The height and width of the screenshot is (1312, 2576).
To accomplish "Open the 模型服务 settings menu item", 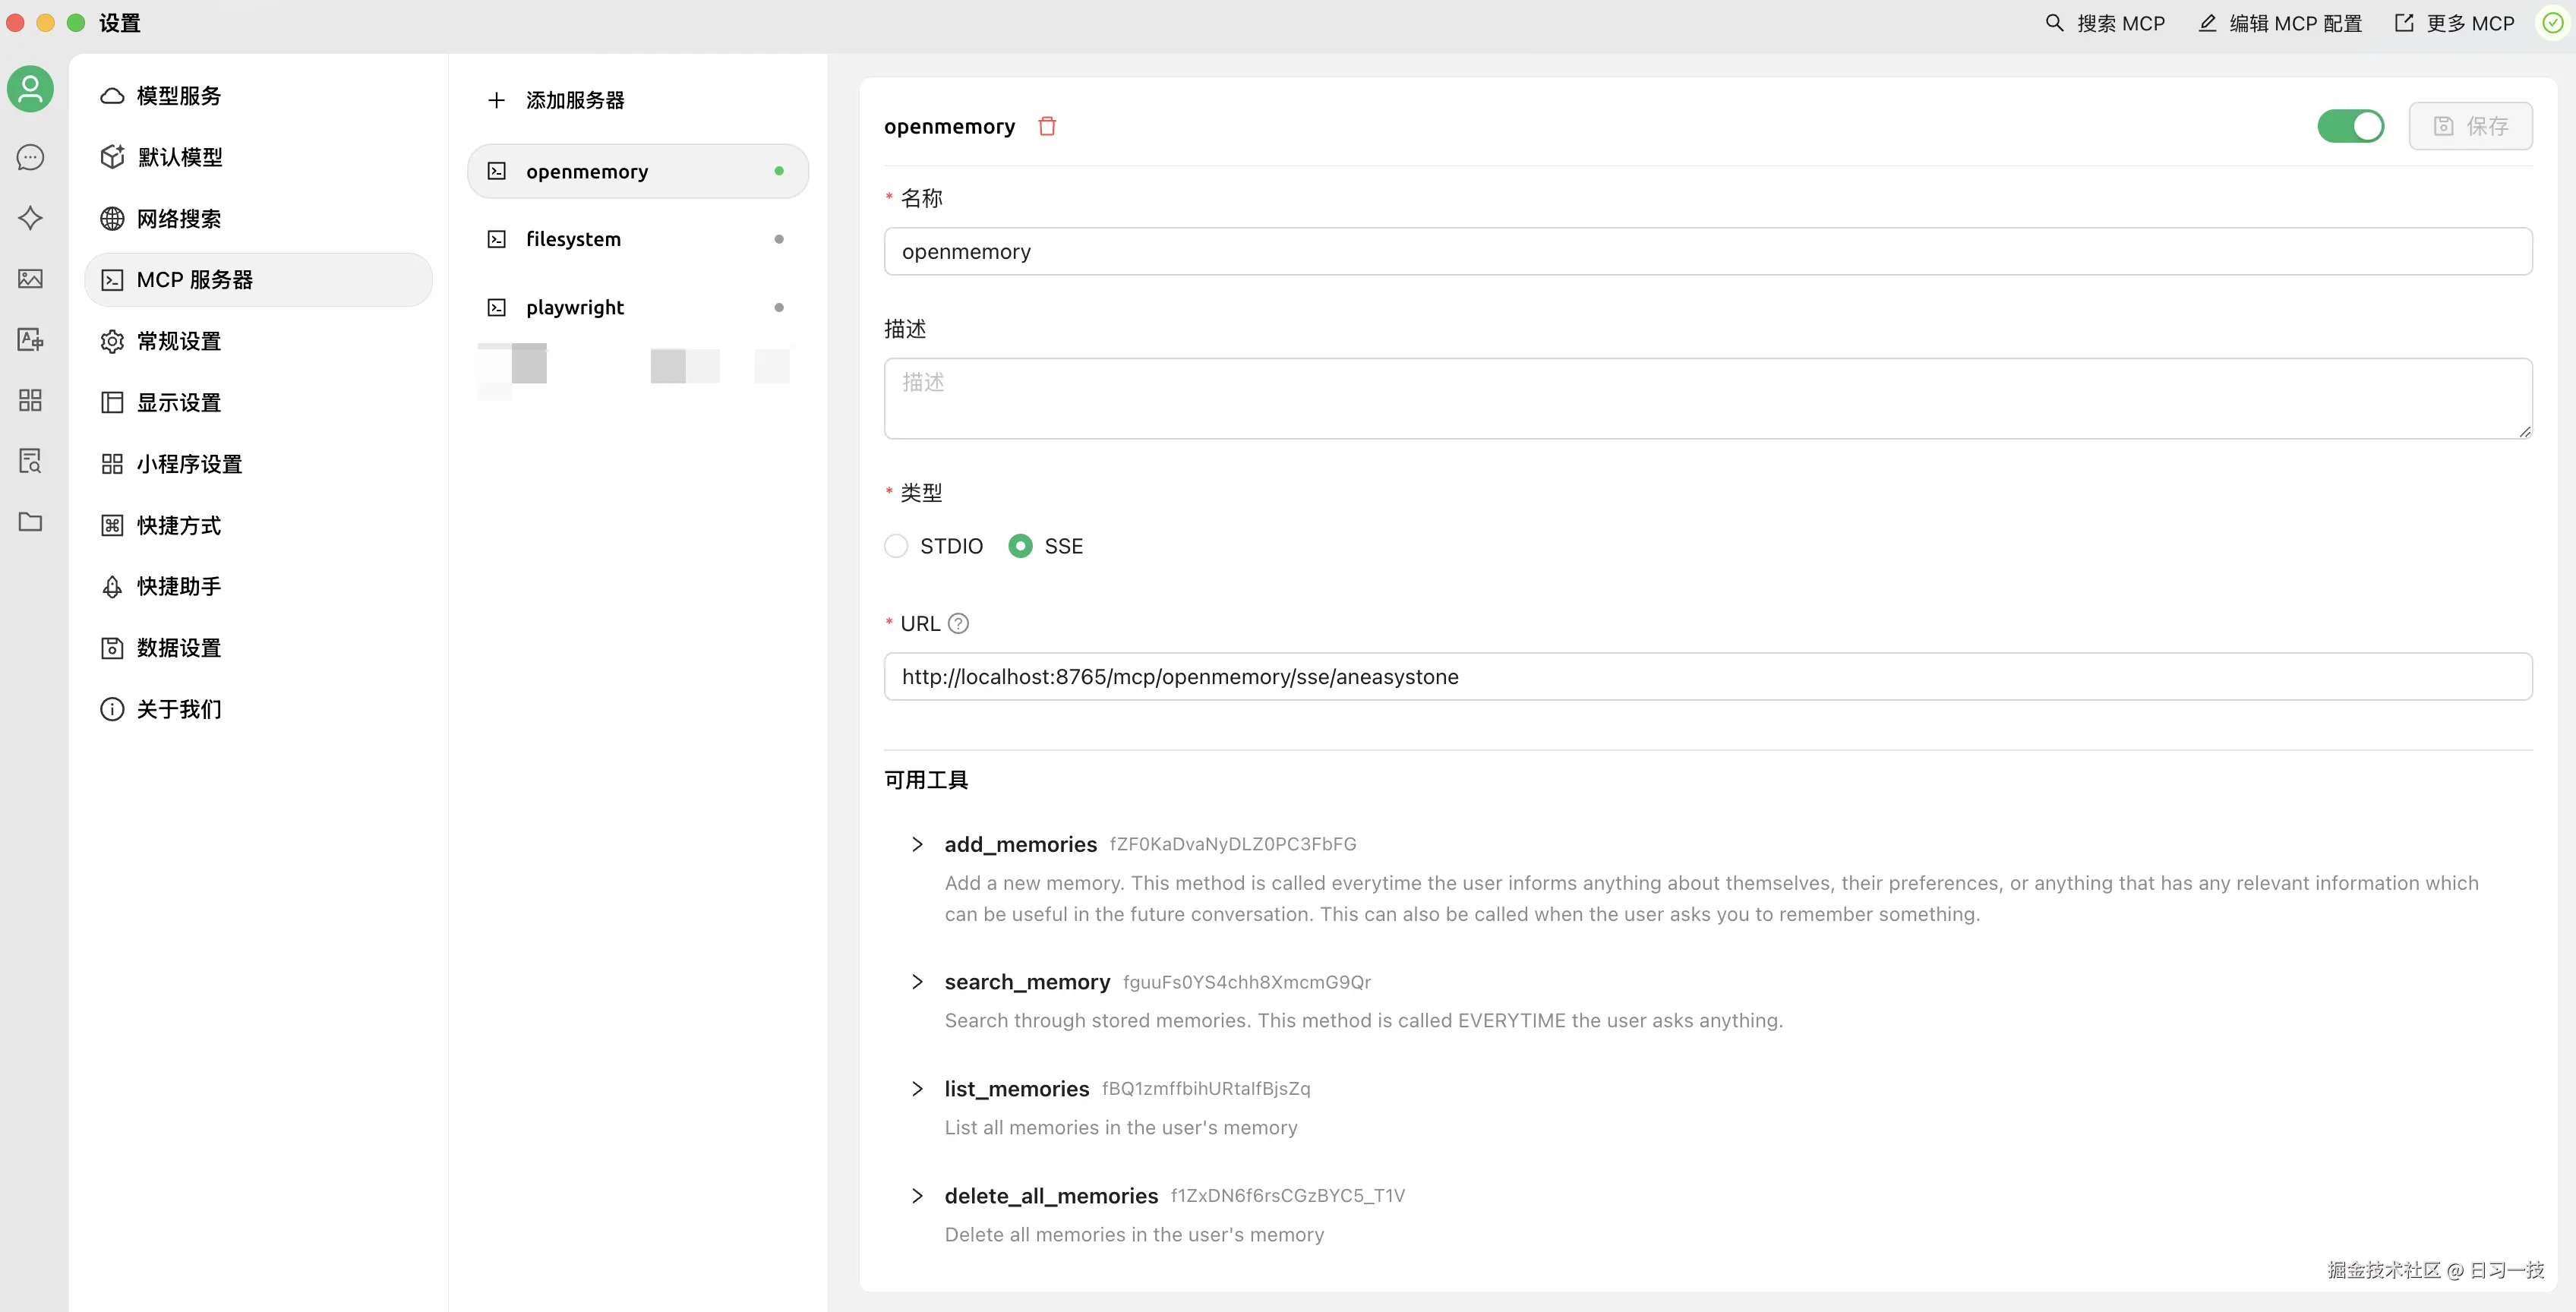I will pos(178,96).
